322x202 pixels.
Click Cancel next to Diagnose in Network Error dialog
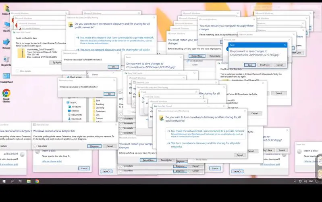(110, 146)
